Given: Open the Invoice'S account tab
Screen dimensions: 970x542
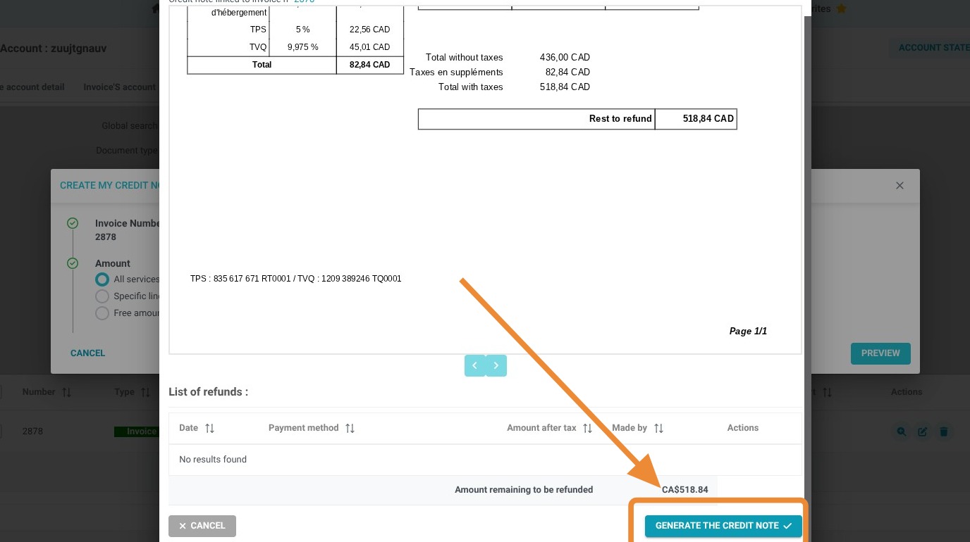Looking at the screenshot, I should pos(119,87).
